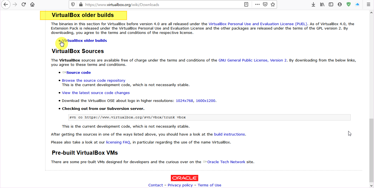Open cloud extension icon in toolbar
The width and height of the screenshot is (374, 188).
click(x=357, y=4)
